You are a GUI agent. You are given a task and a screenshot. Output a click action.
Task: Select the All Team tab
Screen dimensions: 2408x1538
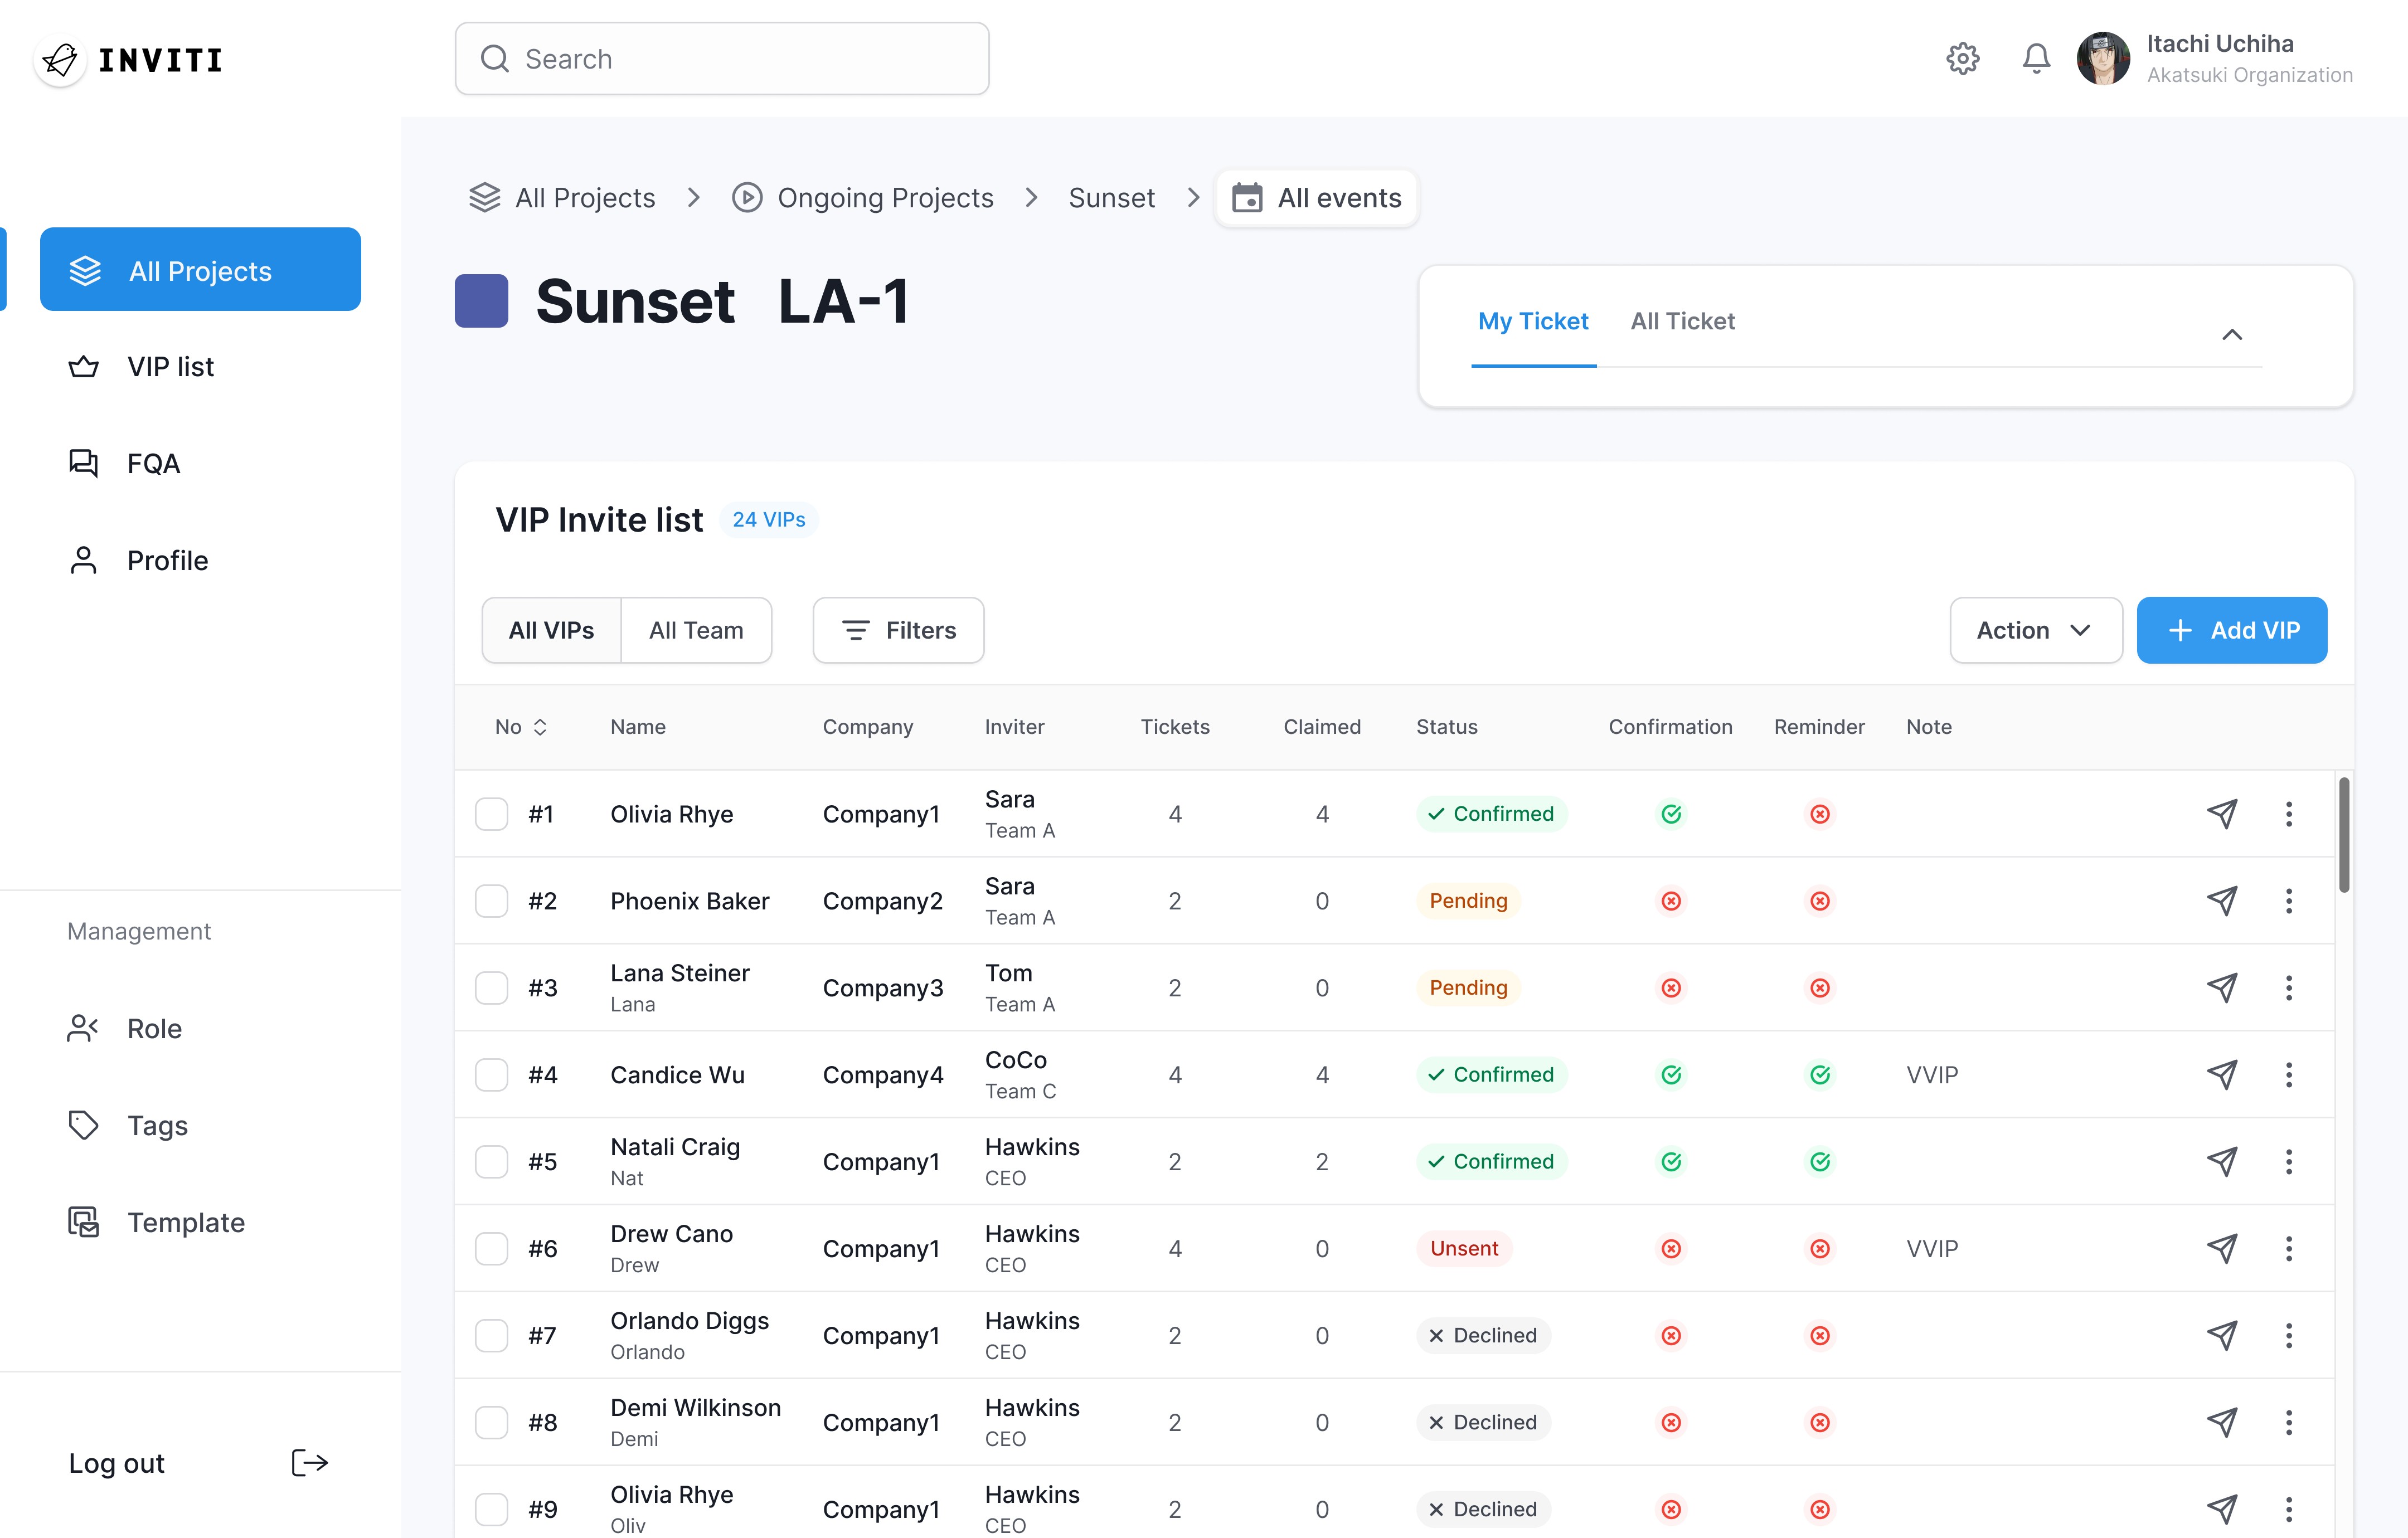696,630
